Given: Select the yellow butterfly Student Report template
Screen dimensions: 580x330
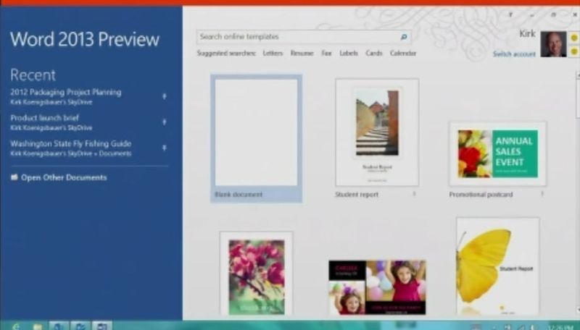Looking at the screenshot, I should point(497,266).
